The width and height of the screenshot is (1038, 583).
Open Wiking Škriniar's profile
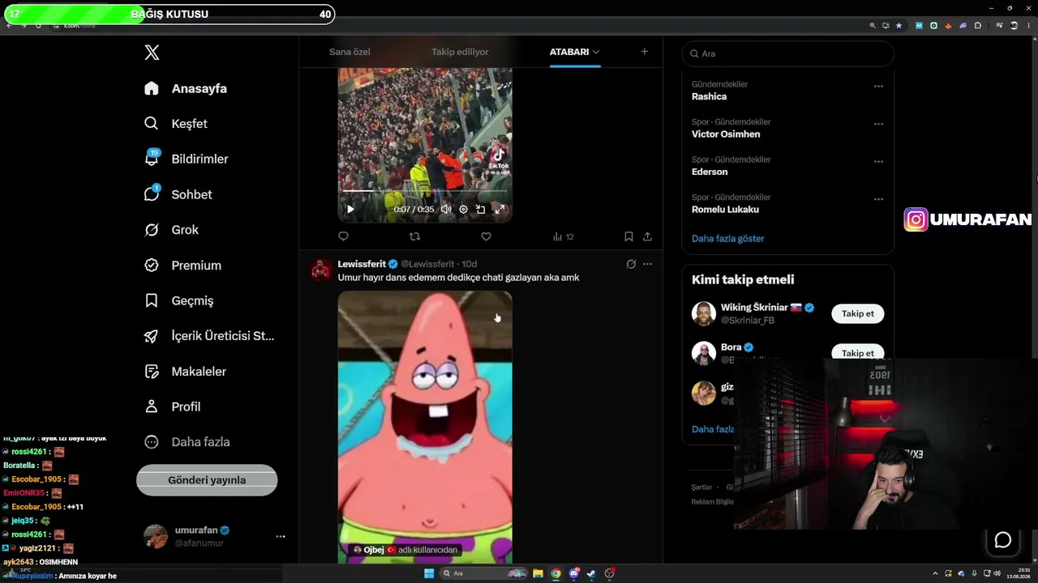[754, 308]
